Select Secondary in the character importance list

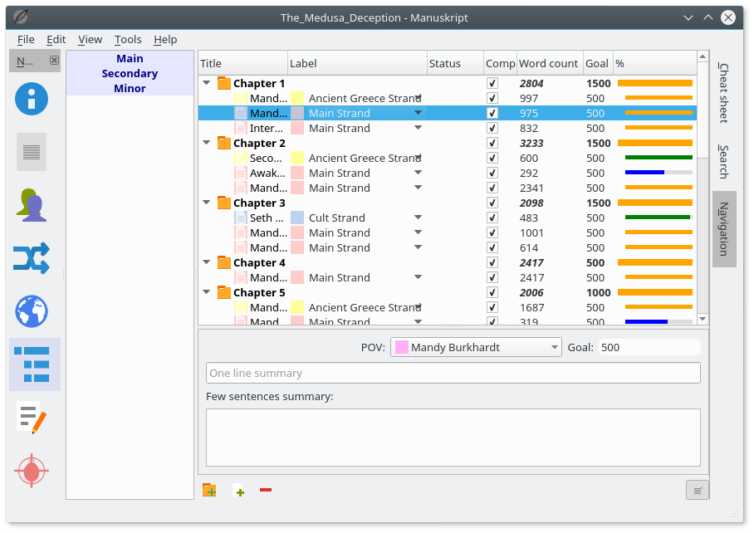pos(130,74)
